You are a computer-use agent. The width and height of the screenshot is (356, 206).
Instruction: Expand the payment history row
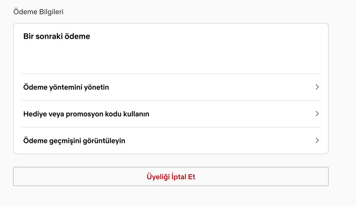(171, 141)
